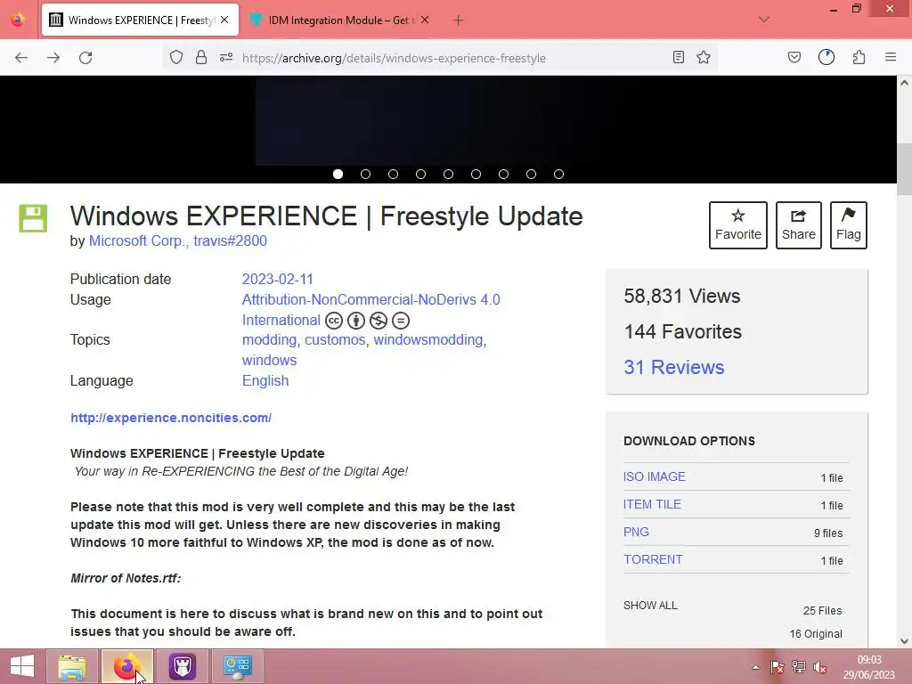The width and height of the screenshot is (912, 684).
Task: Click the Firefox taskbar icon
Action: 126,666
